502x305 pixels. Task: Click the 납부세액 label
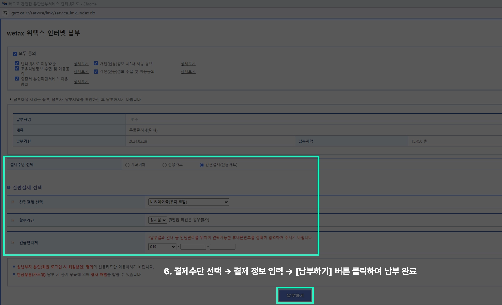[x=306, y=141]
